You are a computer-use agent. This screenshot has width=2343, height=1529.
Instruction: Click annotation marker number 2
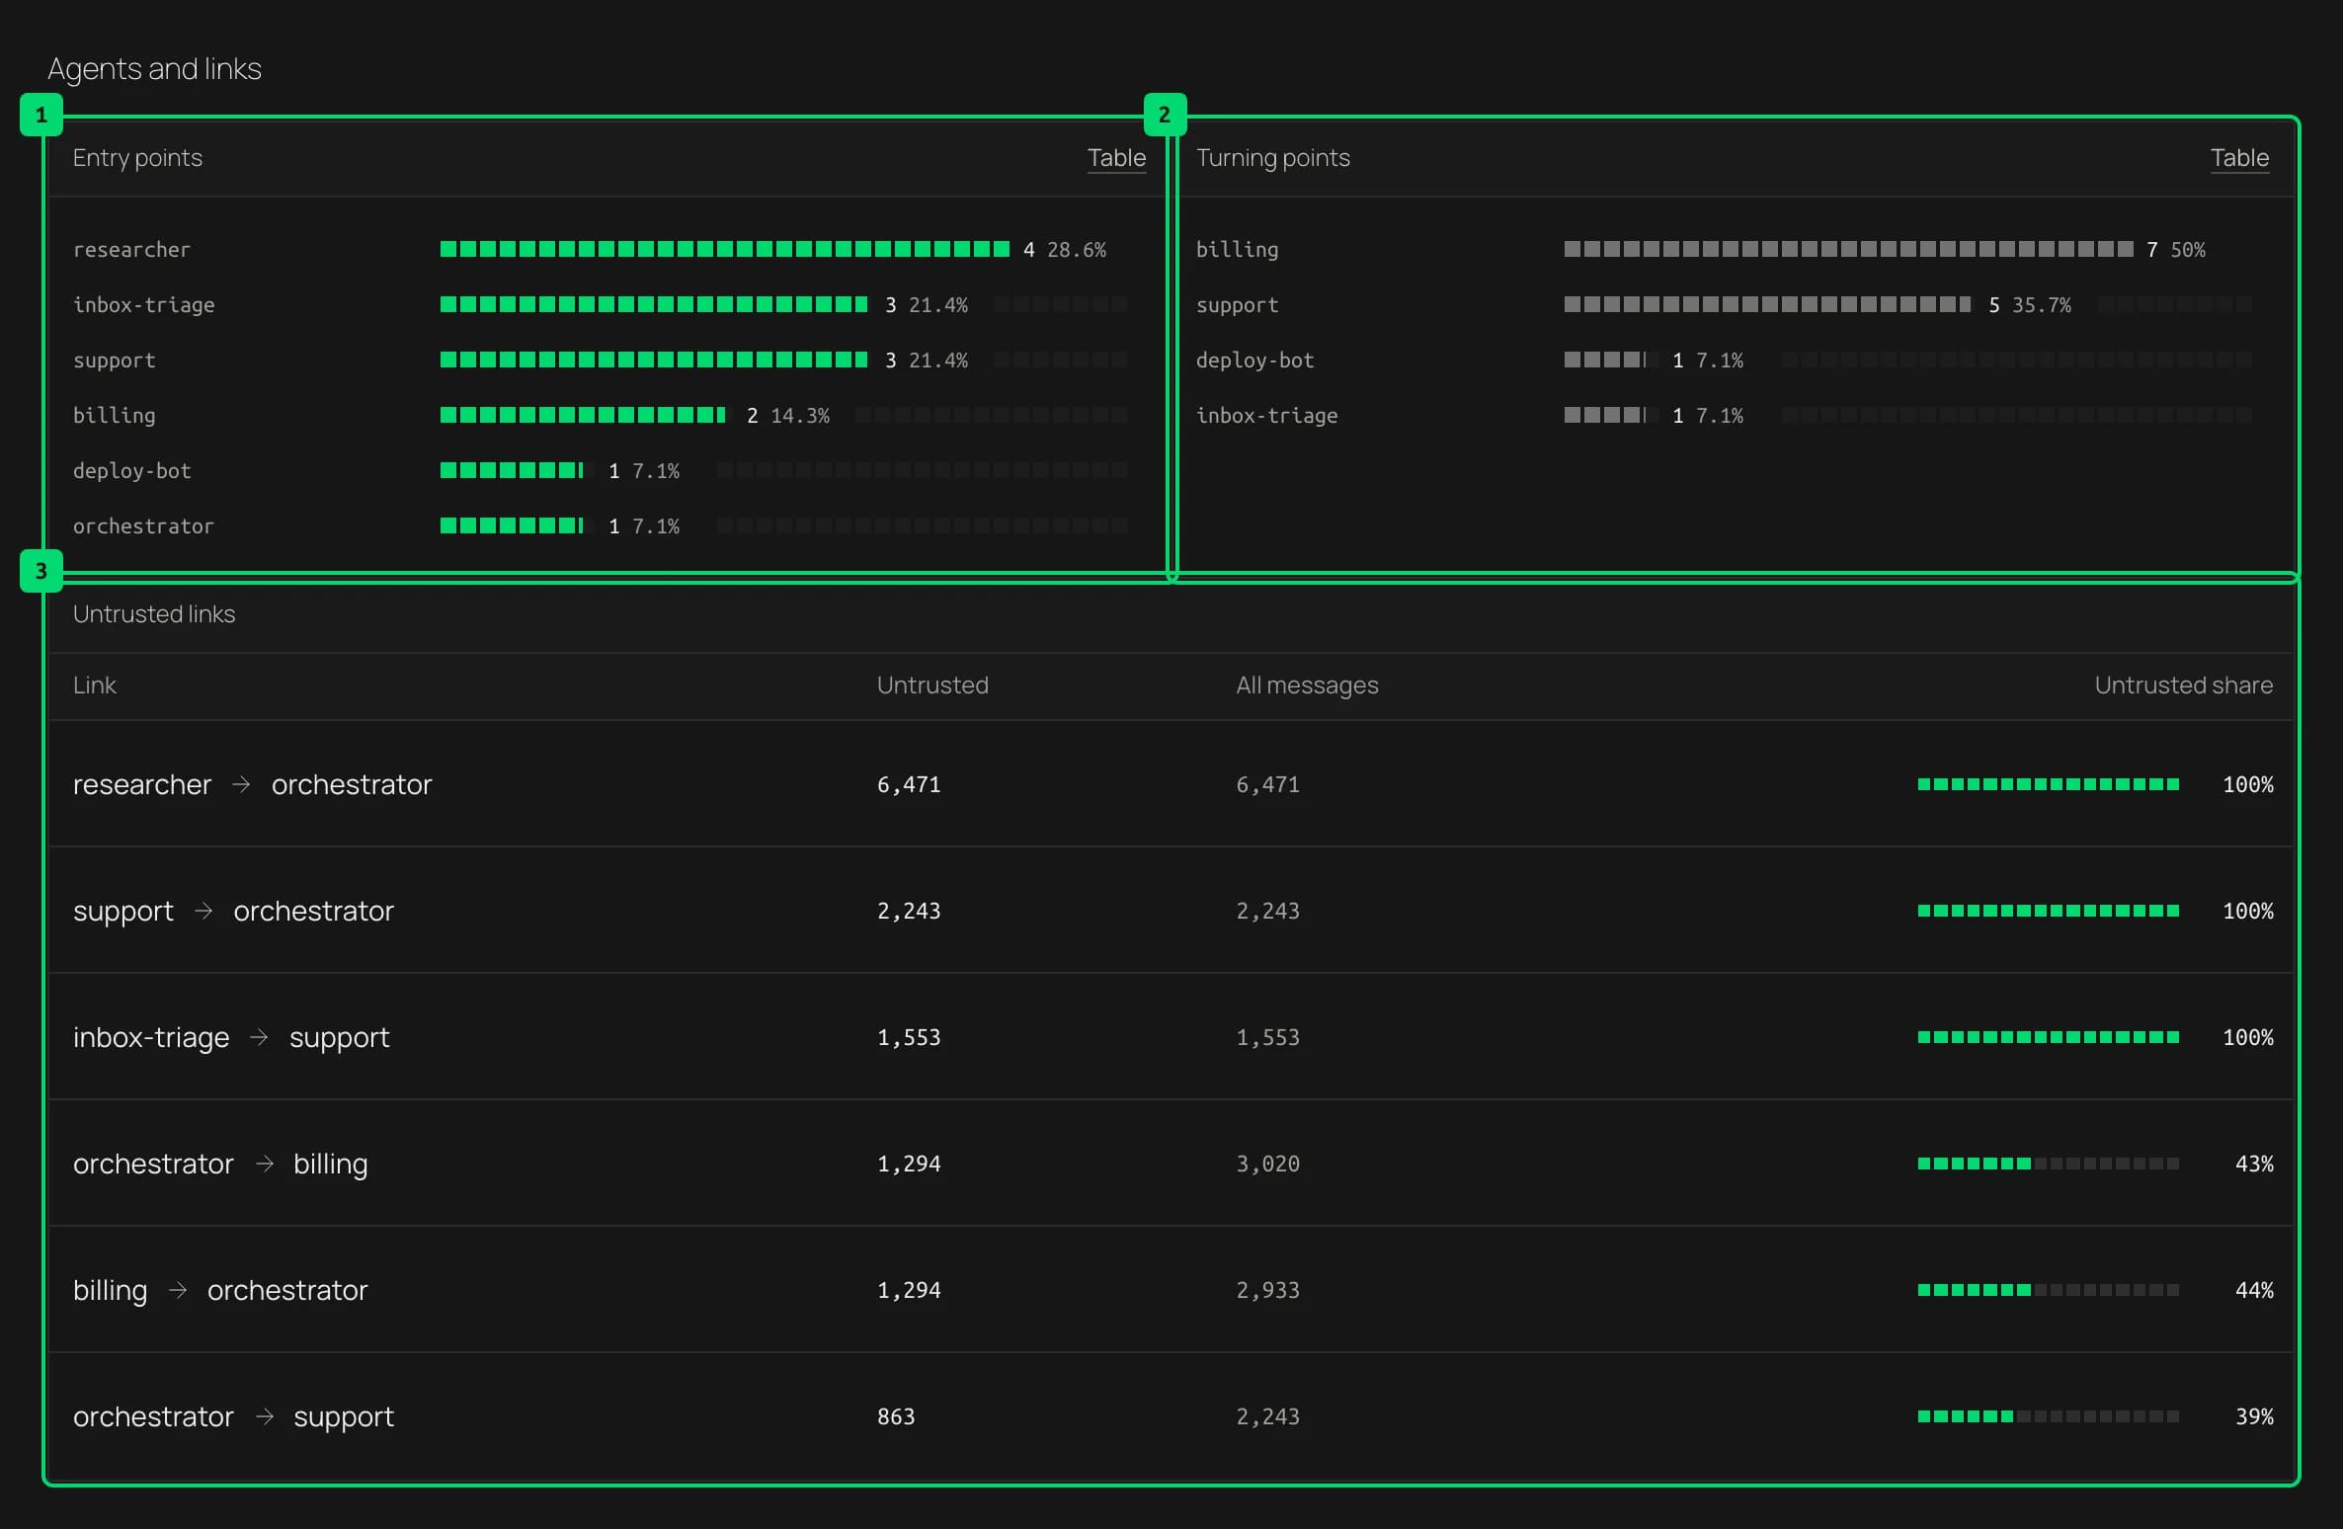[x=1165, y=115]
